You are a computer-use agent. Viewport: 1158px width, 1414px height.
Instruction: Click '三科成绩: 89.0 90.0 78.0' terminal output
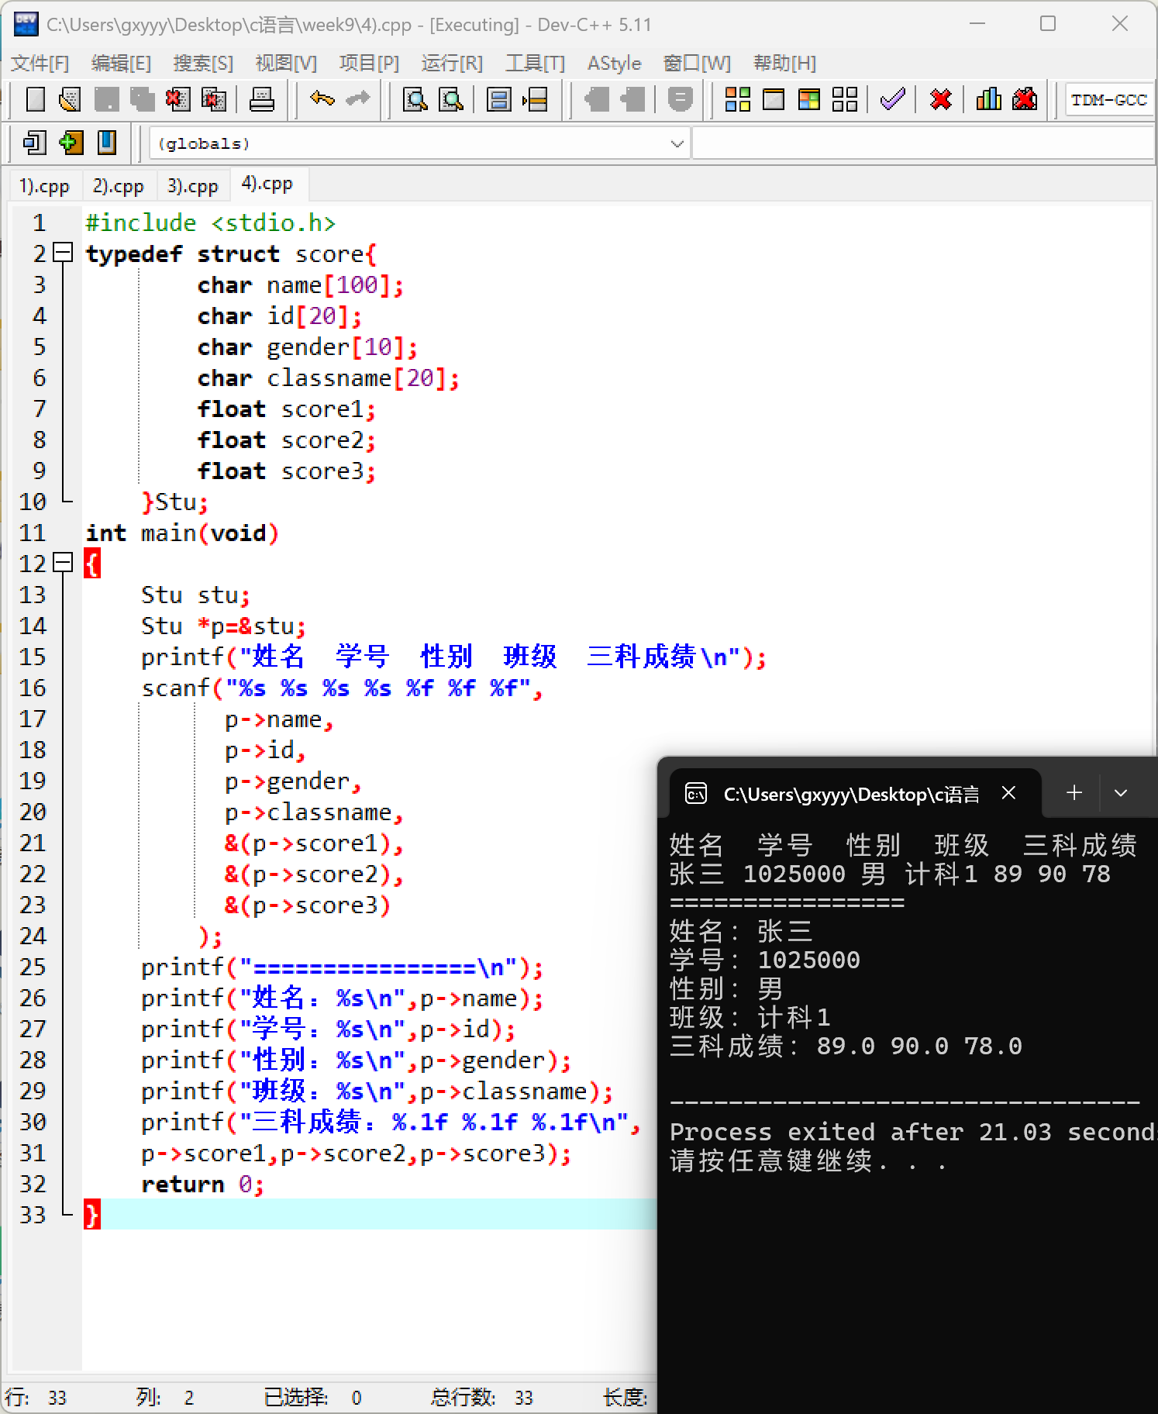click(x=846, y=1046)
